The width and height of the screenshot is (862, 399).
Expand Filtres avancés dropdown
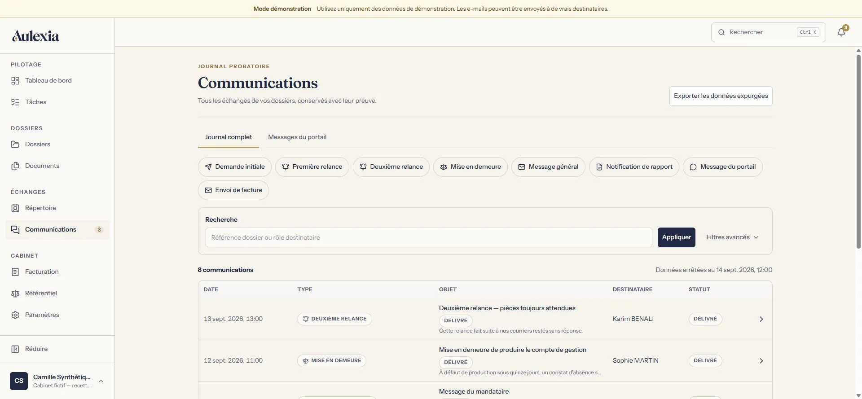732,237
